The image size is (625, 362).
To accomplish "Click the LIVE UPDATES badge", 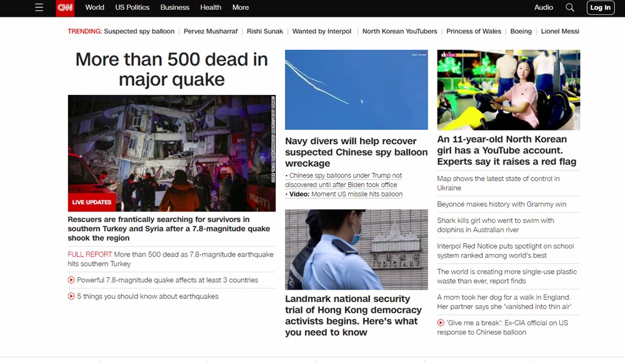I will (x=92, y=202).
